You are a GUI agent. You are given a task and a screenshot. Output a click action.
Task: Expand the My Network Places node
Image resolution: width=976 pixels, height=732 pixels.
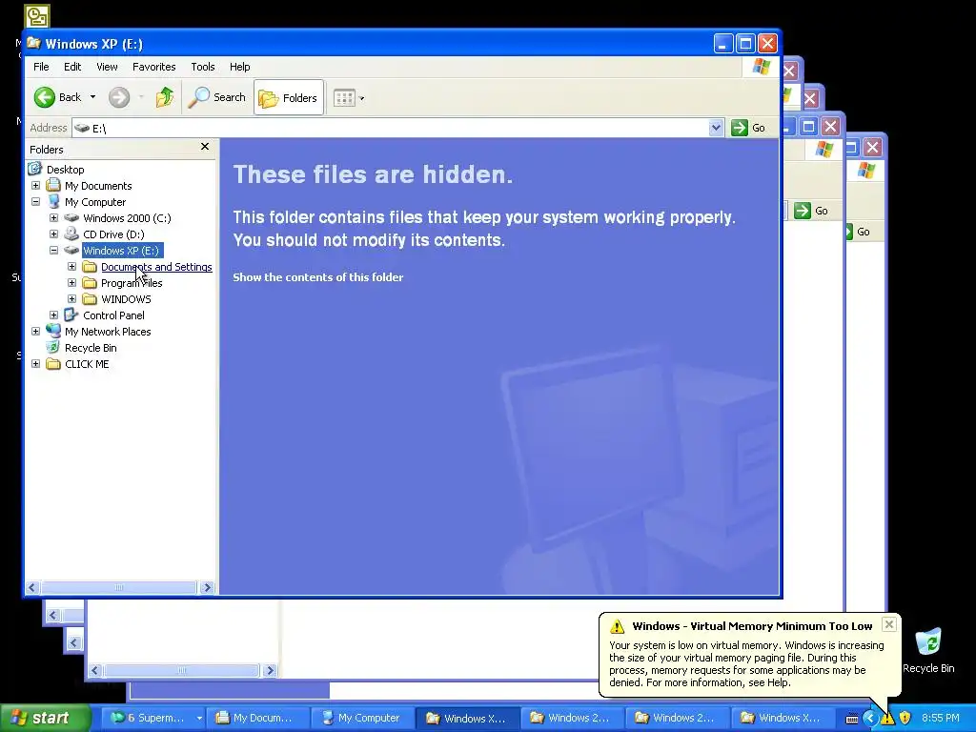coord(35,331)
